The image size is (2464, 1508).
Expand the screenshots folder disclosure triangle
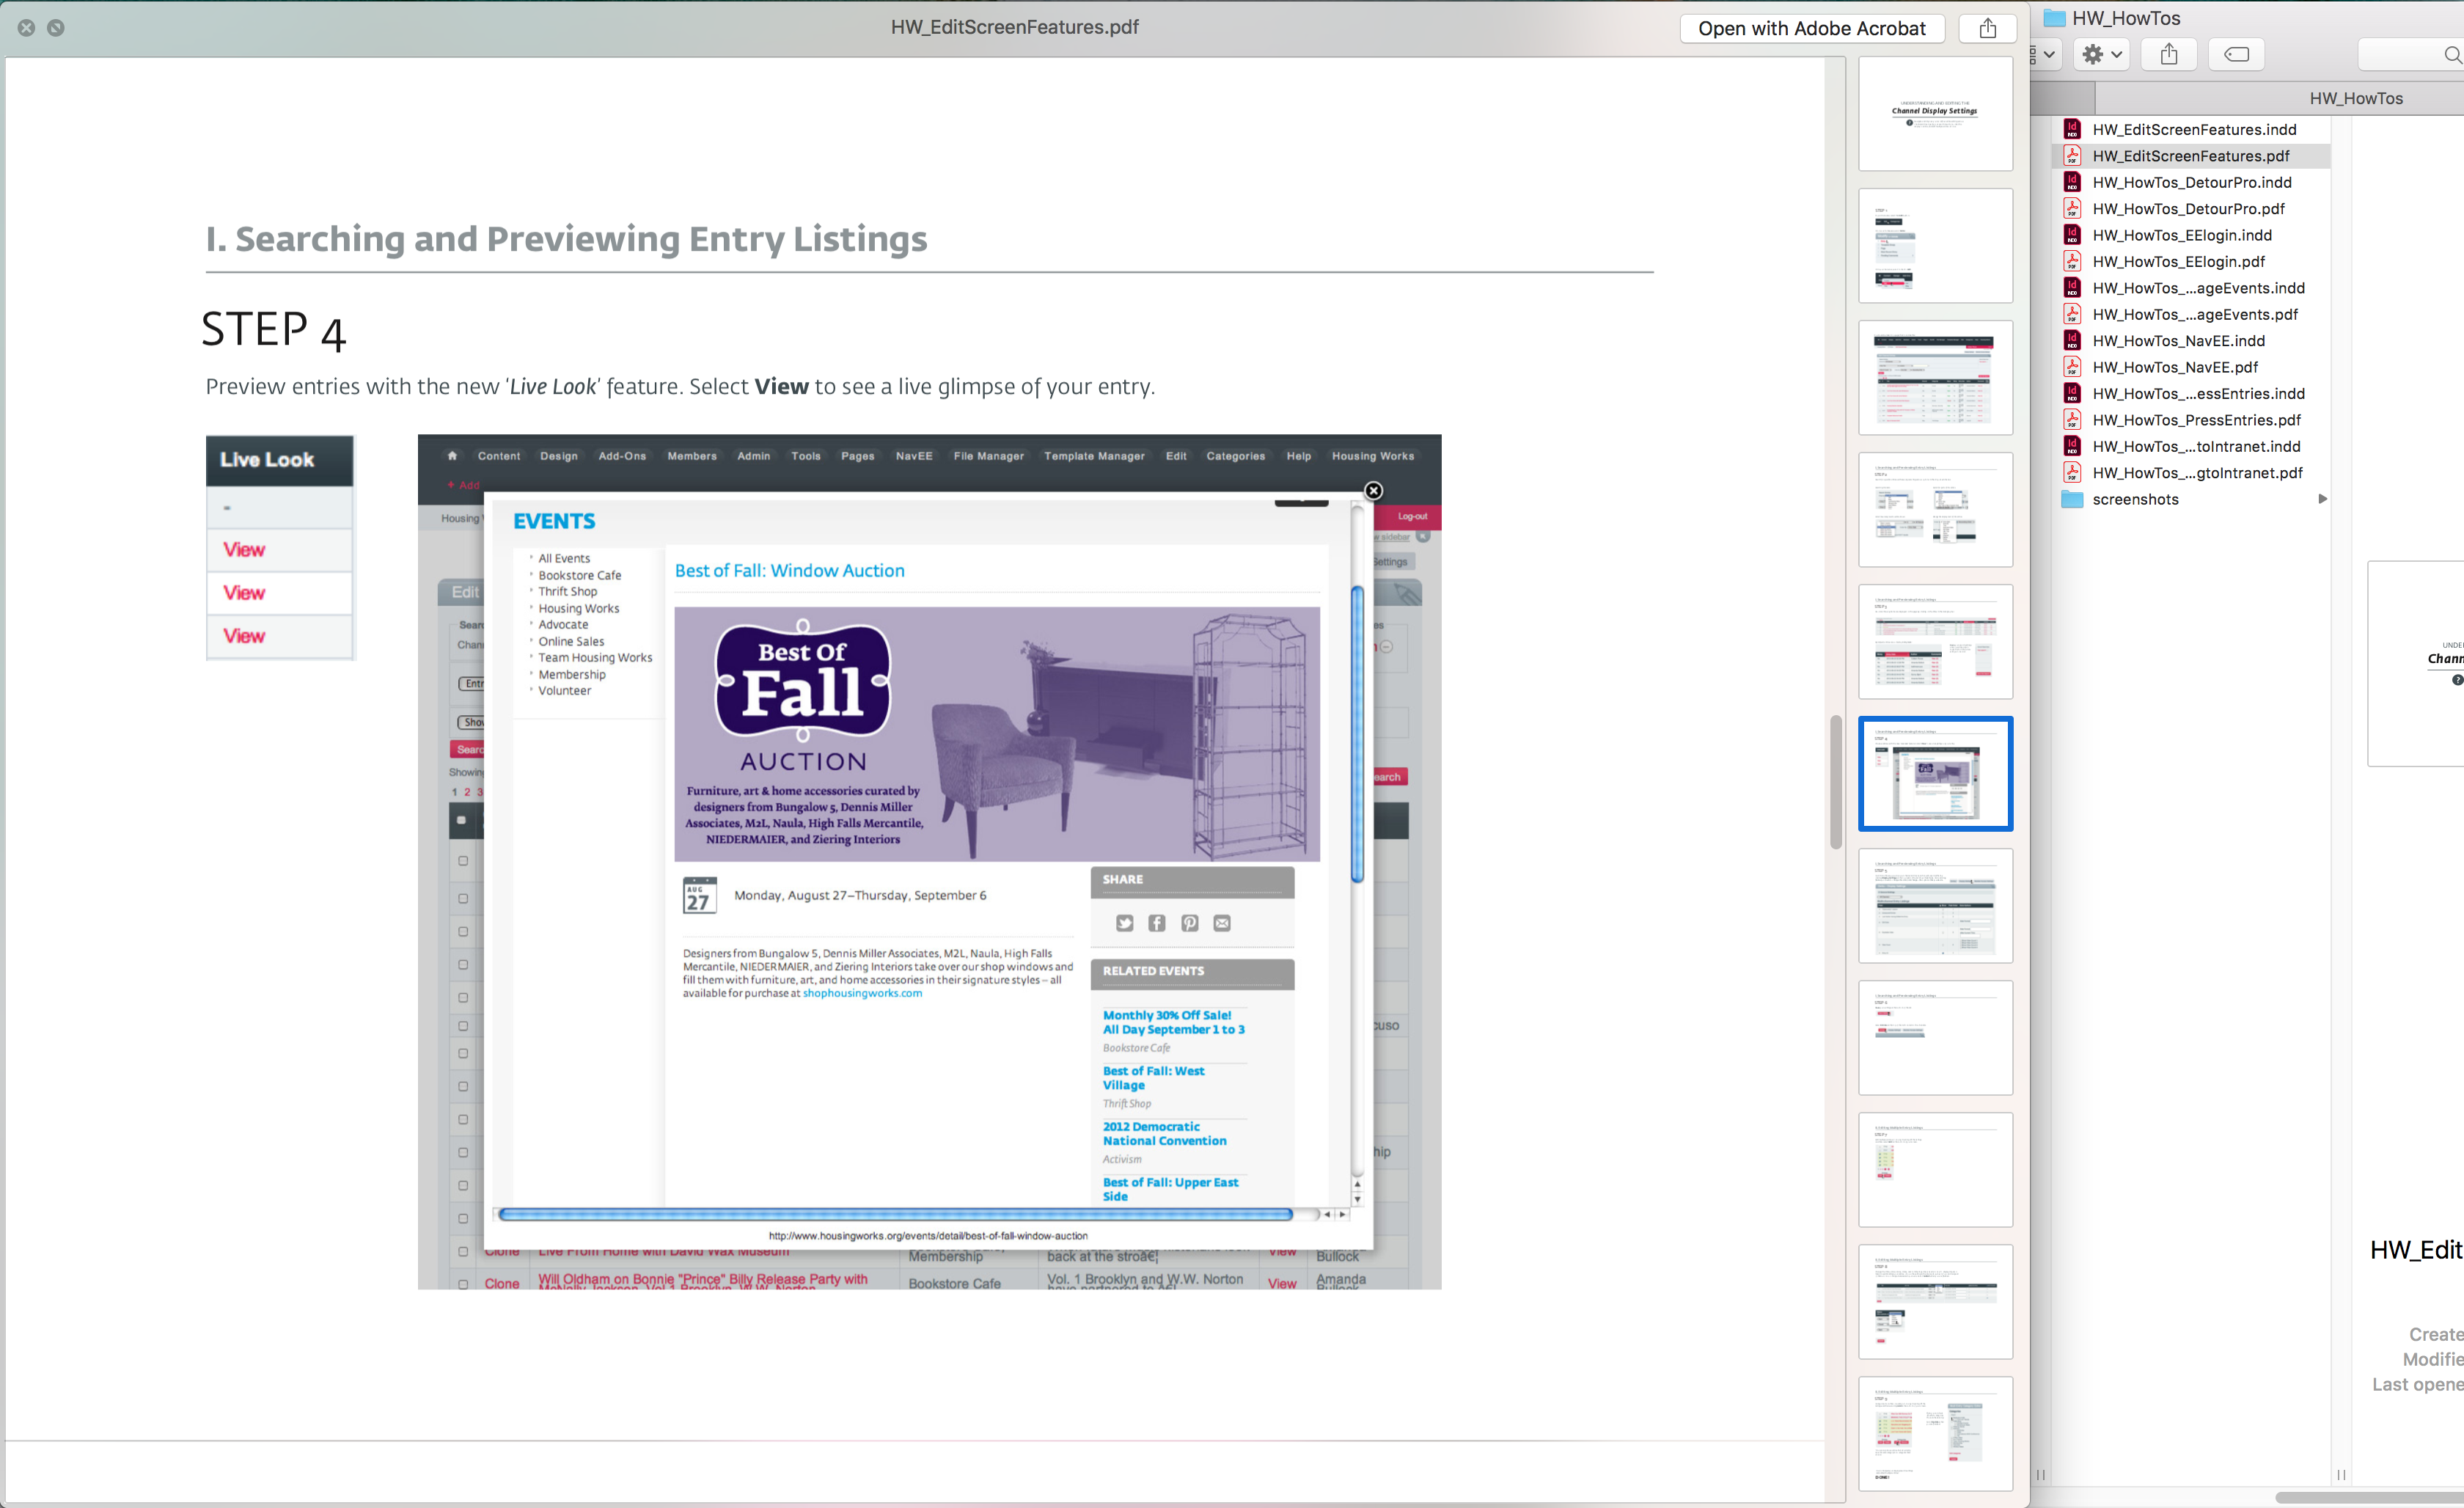[x=2322, y=499]
